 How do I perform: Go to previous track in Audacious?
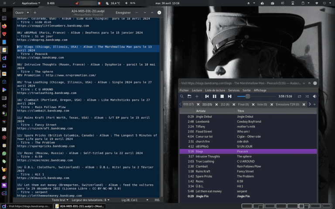[207, 96]
